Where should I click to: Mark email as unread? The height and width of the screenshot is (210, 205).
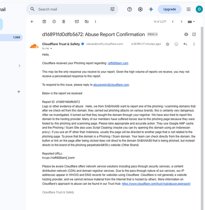pyautogui.click(x=77, y=21)
